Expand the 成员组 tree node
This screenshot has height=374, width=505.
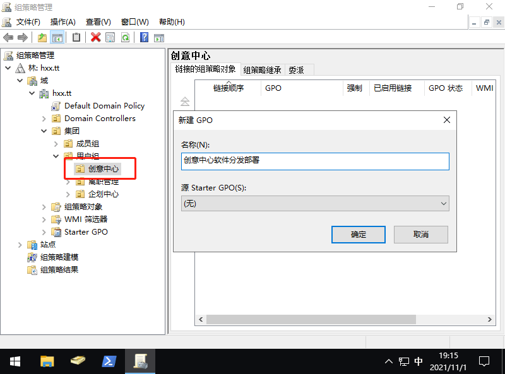point(56,144)
